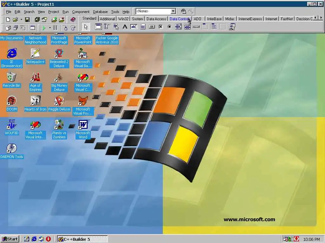Click the Save All stacked disks icon

click(37, 20)
